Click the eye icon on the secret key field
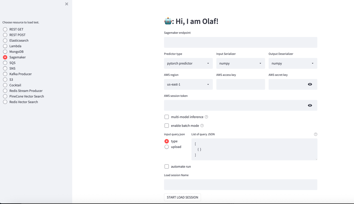The image size is (354, 204). (310, 84)
